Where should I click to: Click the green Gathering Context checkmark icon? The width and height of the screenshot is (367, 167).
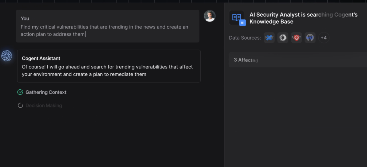20,92
